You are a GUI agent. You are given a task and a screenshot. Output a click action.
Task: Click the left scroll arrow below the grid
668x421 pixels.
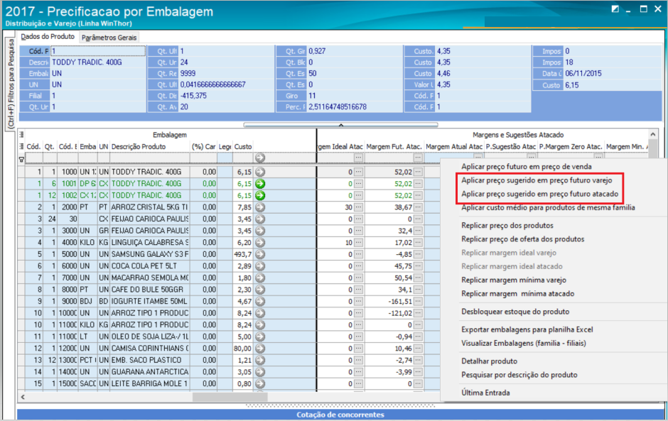[23, 397]
